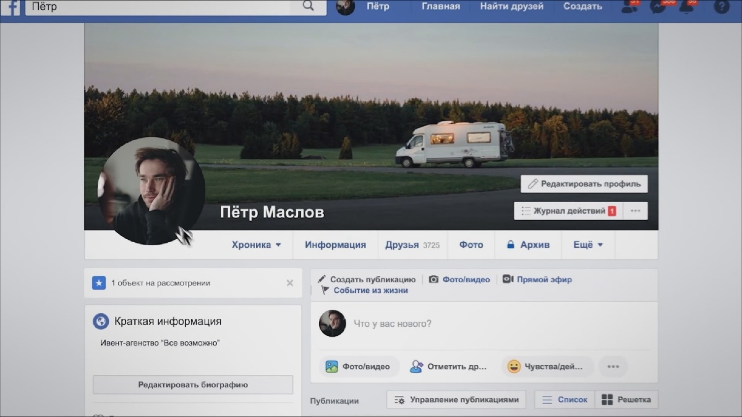The image size is (742, 417).
Task: Go to Главная in top bar
Action: click(x=441, y=7)
